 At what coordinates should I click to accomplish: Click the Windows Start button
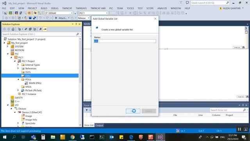click(x=4, y=137)
